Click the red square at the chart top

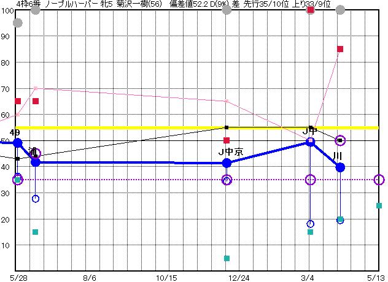(311, 10)
